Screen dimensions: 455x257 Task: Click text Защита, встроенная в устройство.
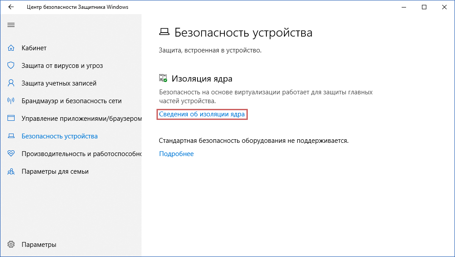point(210,50)
